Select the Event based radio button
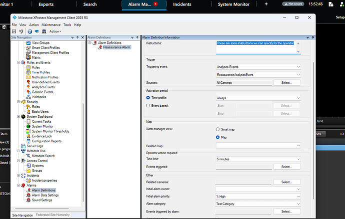345x219 pixels. [x=148, y=106]
